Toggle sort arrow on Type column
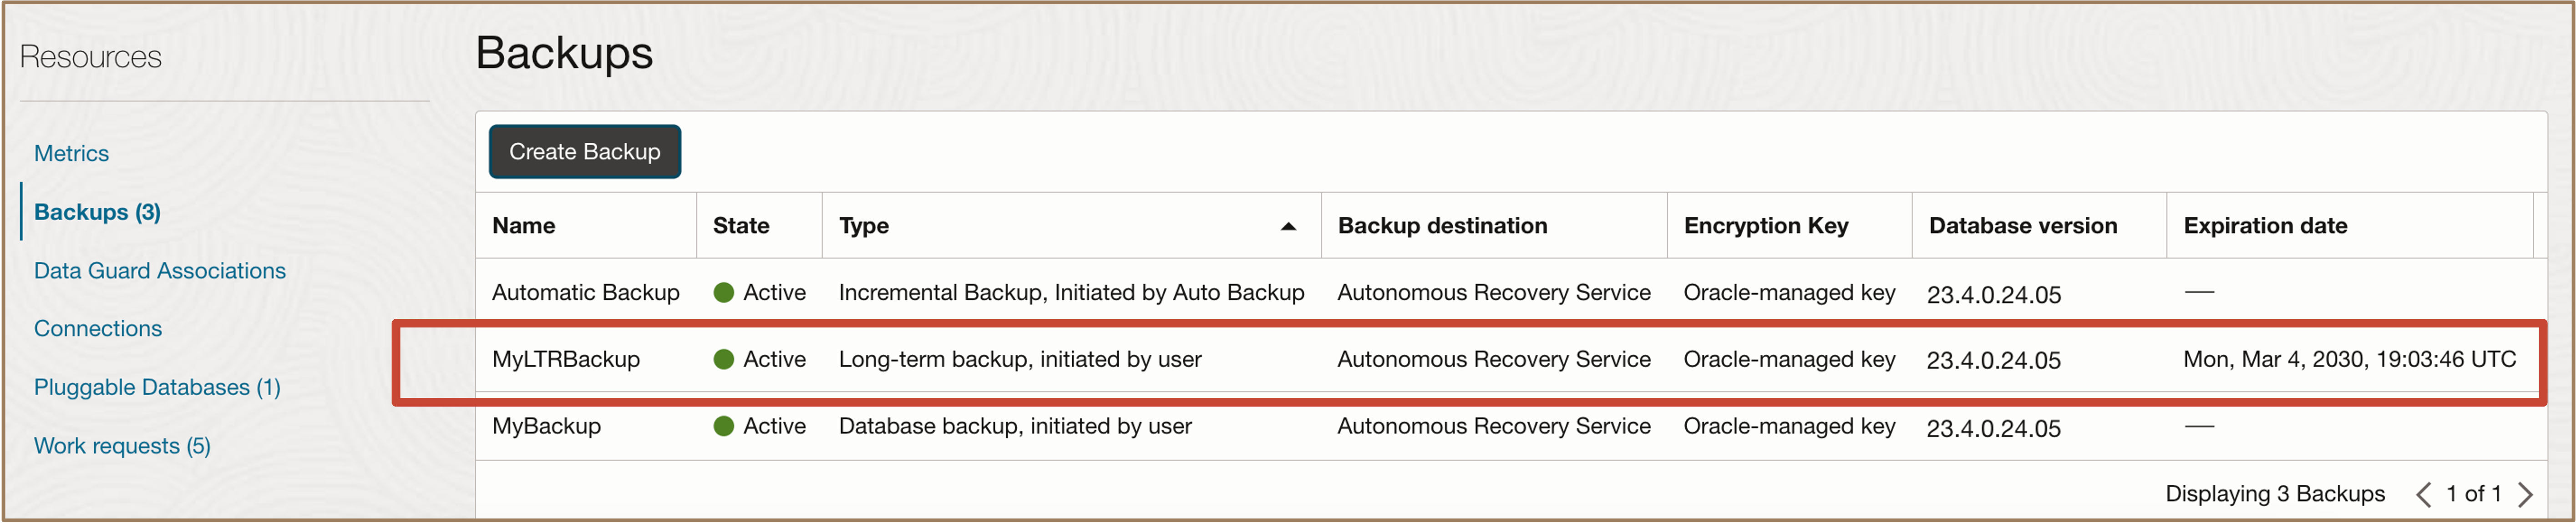The image size is (2576, 523). [x=1288, y=226]
